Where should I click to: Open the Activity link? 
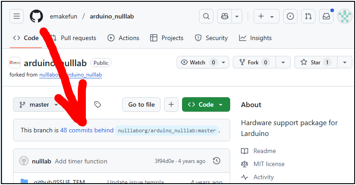[x=258, y=177]
